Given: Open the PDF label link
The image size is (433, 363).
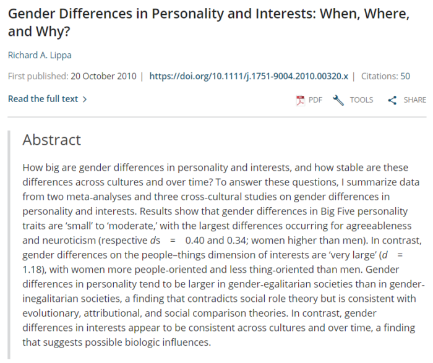Looking at the screenshot, I should tap(315, 100).
